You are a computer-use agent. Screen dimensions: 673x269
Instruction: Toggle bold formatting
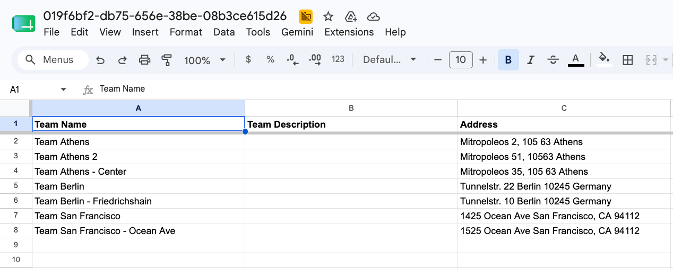(508, 60)
